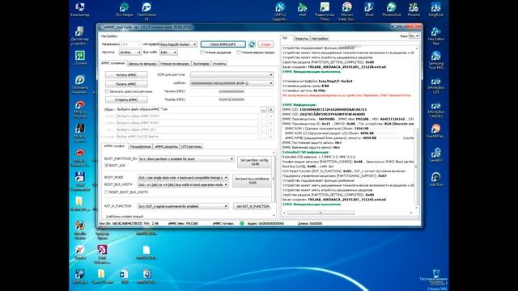Open the Samsung Tool PRO desktop icon
Viewport: 518px width, 291px height.
435,60
